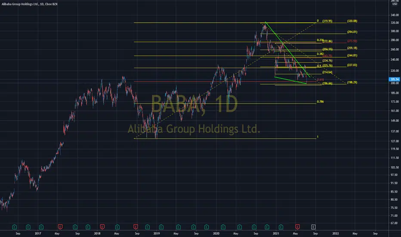Open green earnings marker just left of Sep 2017
The width and height of the screenshot is (401, 237).
75,227
